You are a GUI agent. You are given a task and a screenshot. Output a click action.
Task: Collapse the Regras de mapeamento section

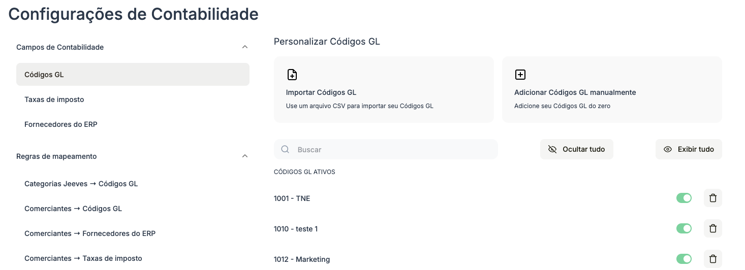[x=245, y=156]
